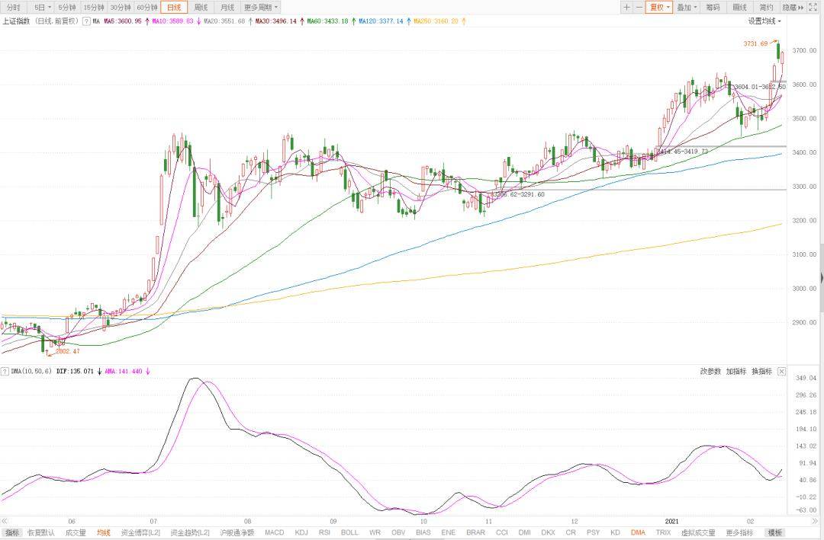Select 成交量 volume indicator
This screenshot has width=824, height=540.
point(76,532)
